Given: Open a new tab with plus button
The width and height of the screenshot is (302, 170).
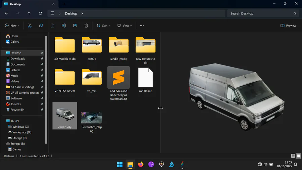Looking at the screenshot, I should (x=64, y=4).
